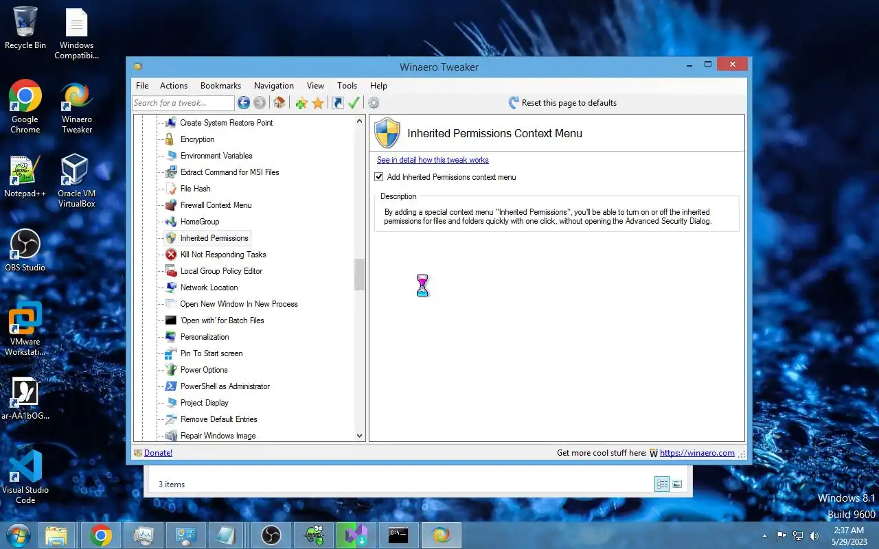
Task: Open the Help menu
Action: pos(378,86)
